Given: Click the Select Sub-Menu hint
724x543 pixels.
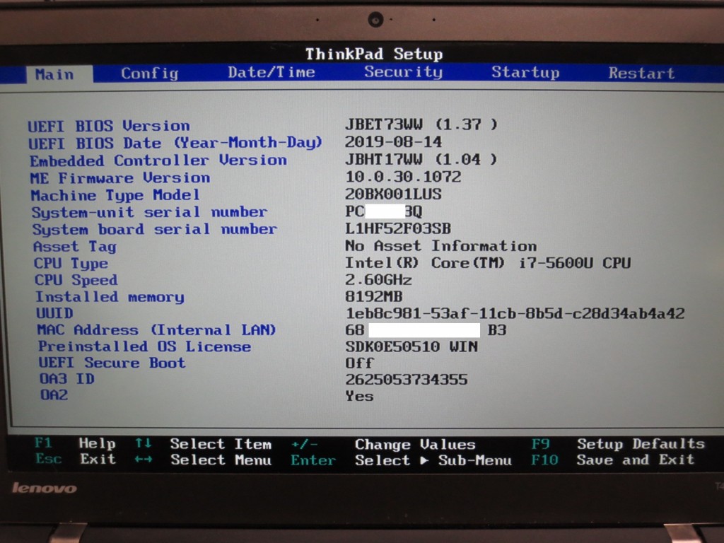Looking at the screenshot, I should (433, 460).
